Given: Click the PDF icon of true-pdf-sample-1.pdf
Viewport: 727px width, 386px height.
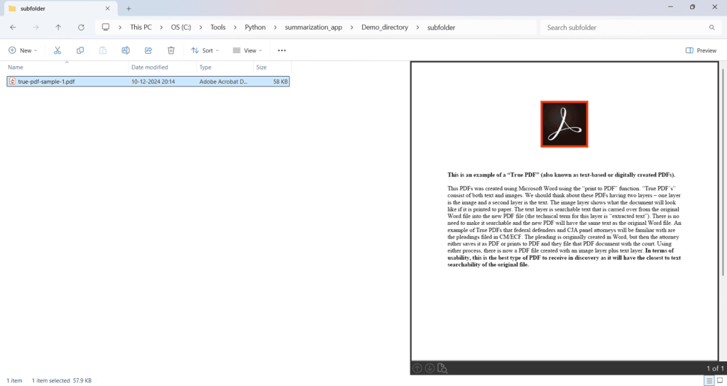Looking at the screenshot, I should tap(13, 81).
